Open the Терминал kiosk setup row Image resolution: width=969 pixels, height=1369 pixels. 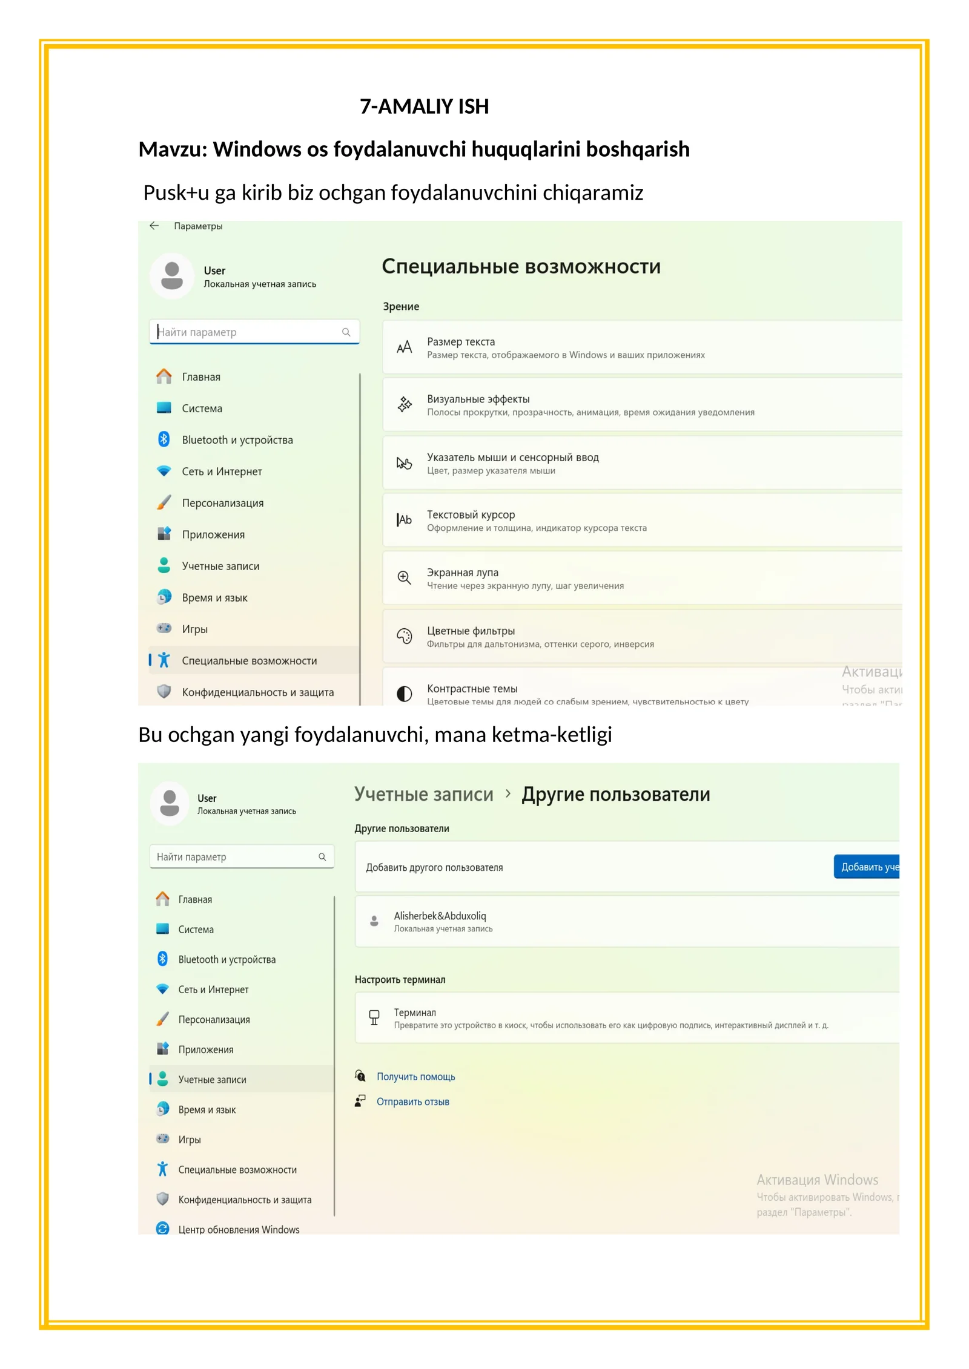point(627,1018)
